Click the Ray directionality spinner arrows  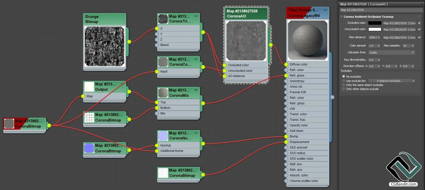(x=379, y=60)
